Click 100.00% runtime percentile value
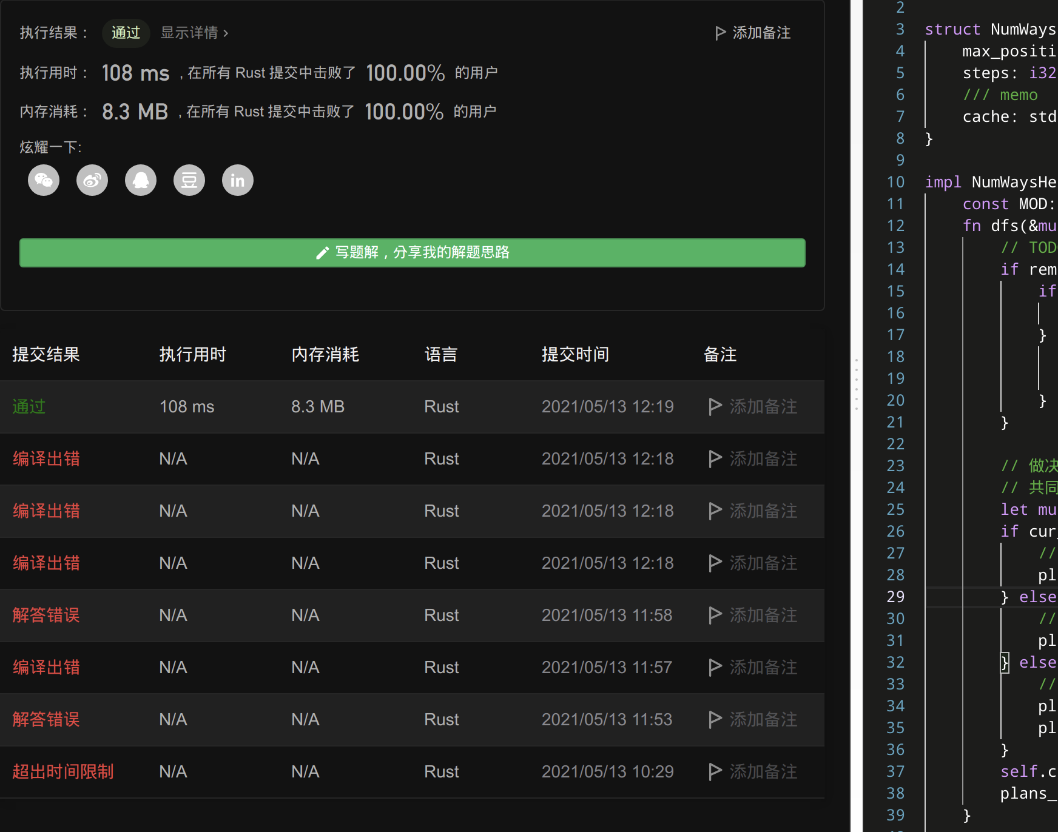1058x832 pixels. coord(405,73)
